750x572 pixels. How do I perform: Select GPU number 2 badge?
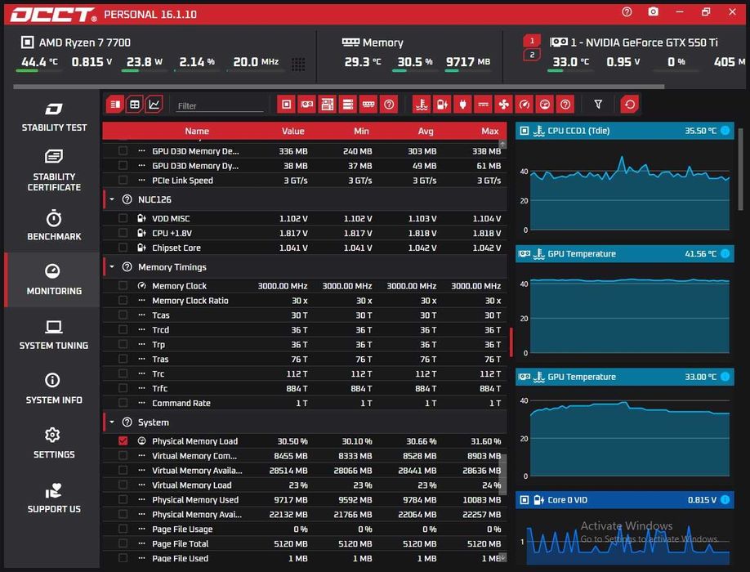pyautogui.click(x=532, y=55)
